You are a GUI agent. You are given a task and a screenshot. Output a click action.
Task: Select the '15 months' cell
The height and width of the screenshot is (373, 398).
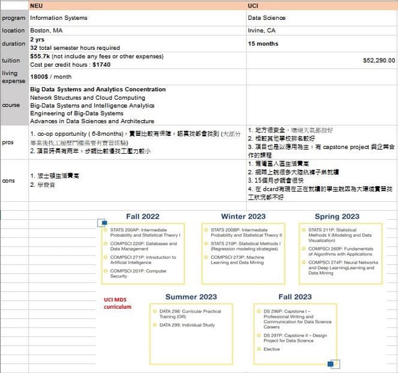[322, 44]
